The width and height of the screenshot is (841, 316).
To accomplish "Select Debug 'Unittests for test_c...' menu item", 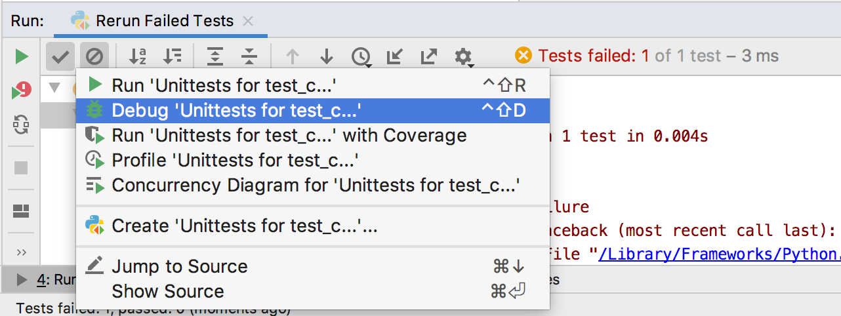I will pyautogui.click(x=313, y=110).
